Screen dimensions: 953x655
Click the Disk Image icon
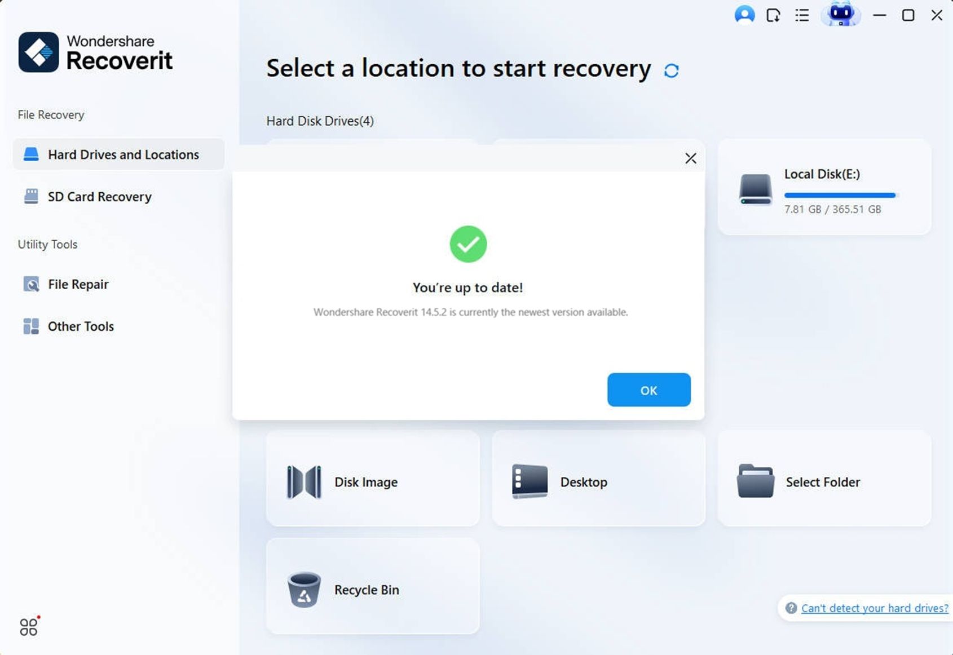click(x=304, y=482)
